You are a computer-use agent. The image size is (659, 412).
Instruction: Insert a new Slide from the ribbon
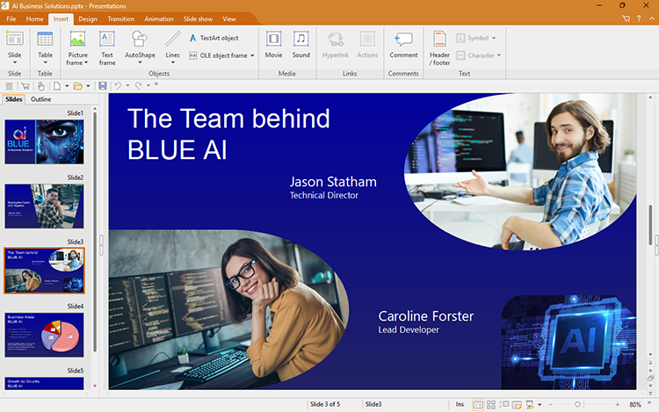(x=15, y=44)
